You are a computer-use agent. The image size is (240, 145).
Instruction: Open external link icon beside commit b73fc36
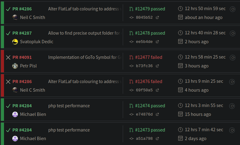(x=158, y=66)
